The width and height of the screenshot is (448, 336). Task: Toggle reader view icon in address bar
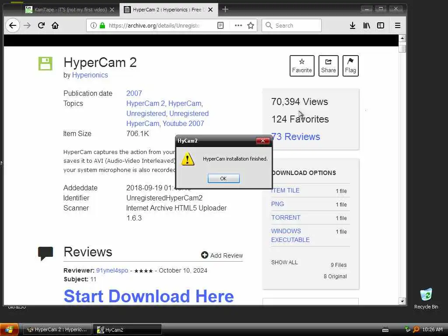220,25
